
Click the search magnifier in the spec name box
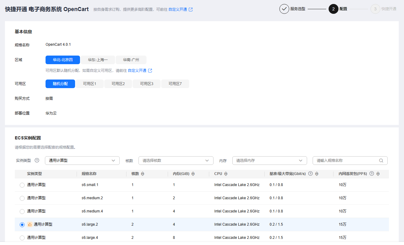pos(381,161)
